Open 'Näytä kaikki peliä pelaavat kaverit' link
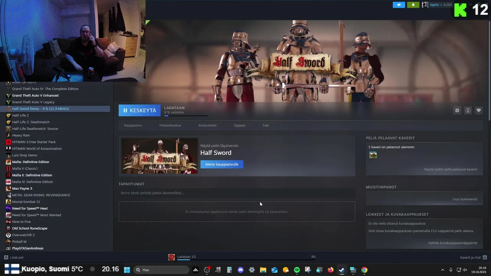The height and width of the screenshot is (276, 491). pyautogui.click(x=451, y=169)
